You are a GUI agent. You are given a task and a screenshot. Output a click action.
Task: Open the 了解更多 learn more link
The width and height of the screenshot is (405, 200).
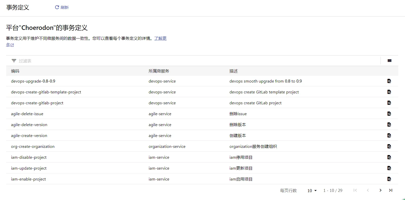click(x=86, y=42)
